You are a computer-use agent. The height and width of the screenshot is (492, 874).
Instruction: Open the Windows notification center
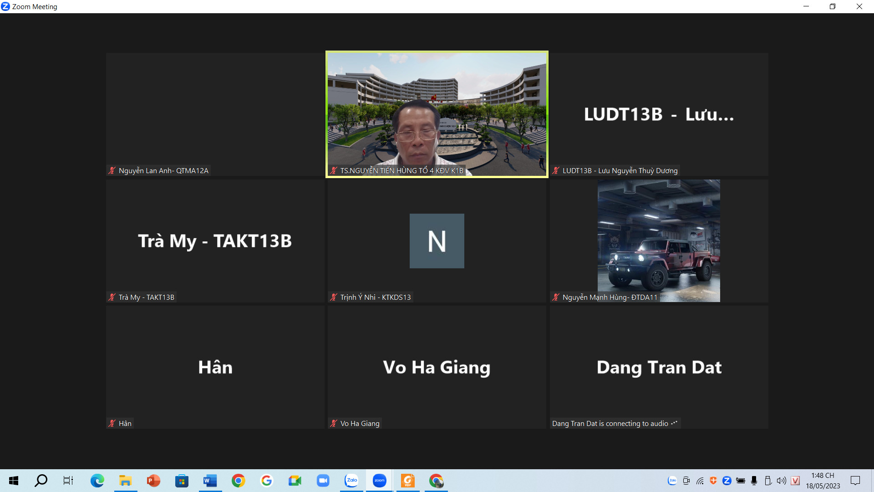tap(855, 481)
